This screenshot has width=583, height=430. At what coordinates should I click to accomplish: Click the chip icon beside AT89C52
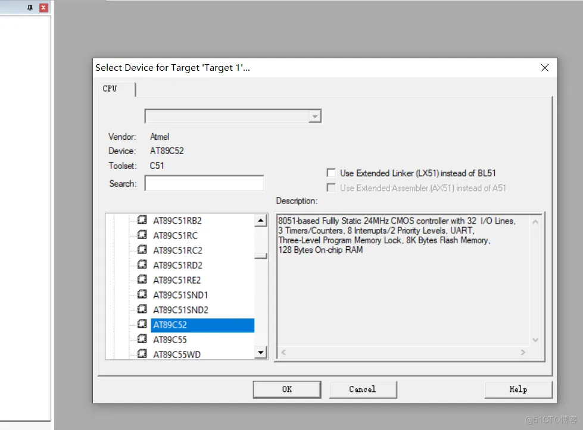(x=142, y=324)
